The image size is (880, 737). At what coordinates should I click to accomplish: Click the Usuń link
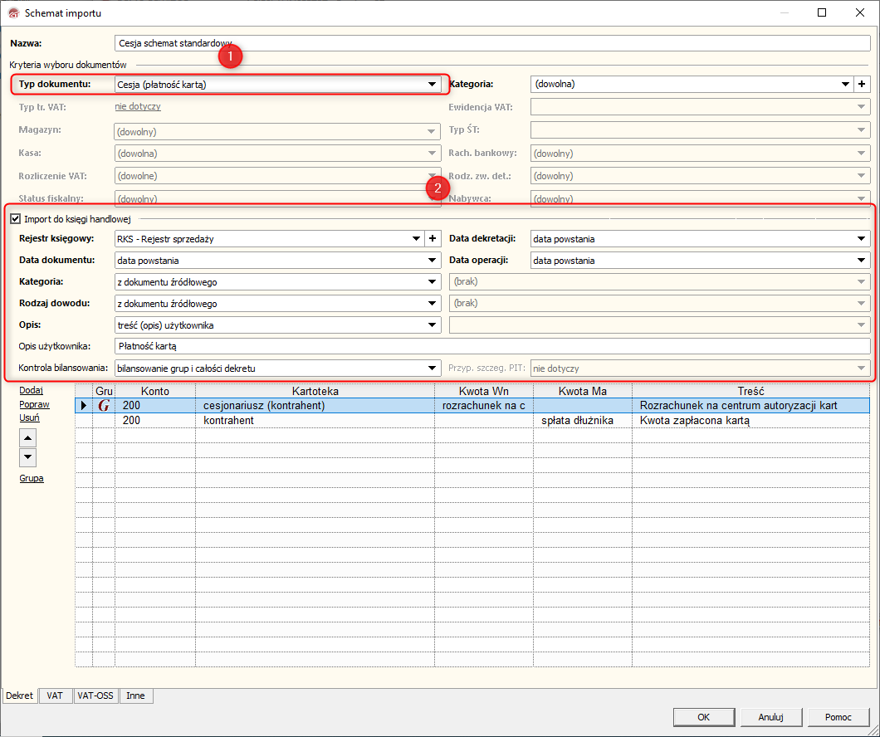point(30,417)
